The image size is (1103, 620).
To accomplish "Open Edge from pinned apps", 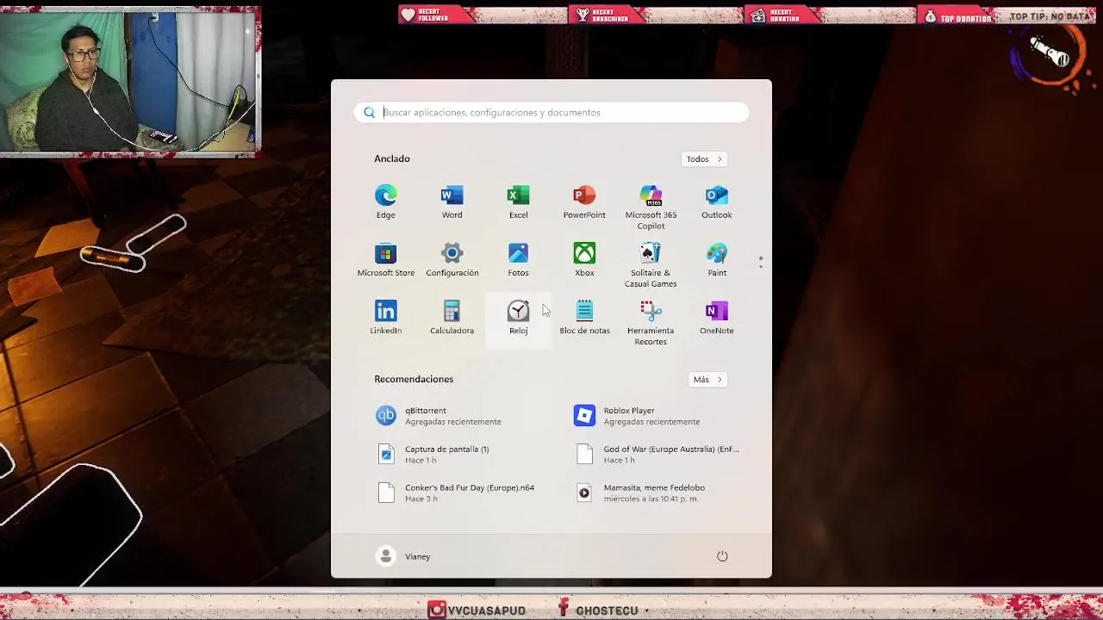I will (x=385, y=202).
